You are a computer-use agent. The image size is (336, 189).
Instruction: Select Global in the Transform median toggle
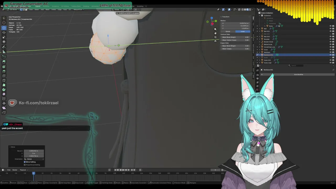pyautogui.click(x=228, y=31)
